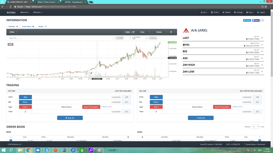This screenshot has height=153, width=273.
Task: Open Price dropdown in Sell panel
Action: point(156,102)
